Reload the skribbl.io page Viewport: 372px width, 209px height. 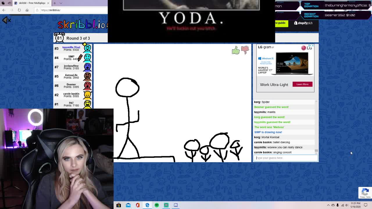19,10
